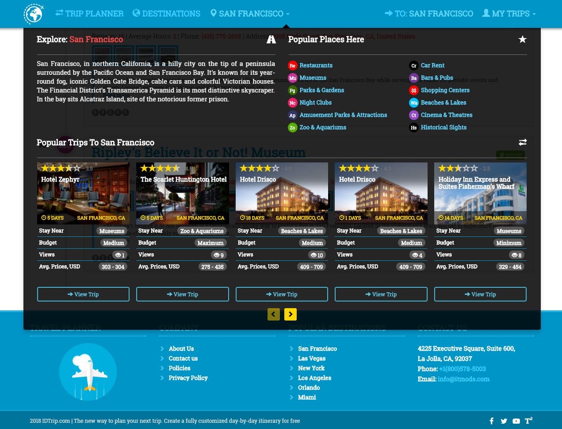Click the Facebook icon in the footer
The image size is (562, 429).
click(491, 421)
